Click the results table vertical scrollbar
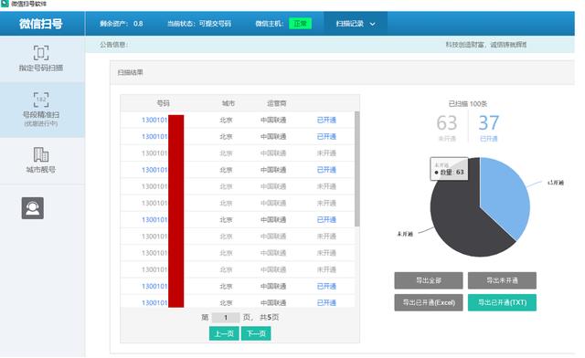Image resolution: width=585 pixels, height=358 pixels. click(x=357, y=169)
